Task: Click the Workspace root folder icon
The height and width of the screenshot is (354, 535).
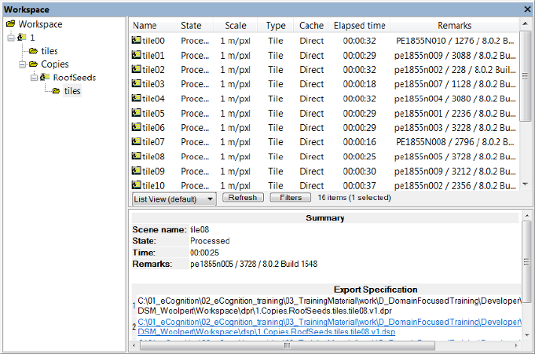Action: pos(10,24)
